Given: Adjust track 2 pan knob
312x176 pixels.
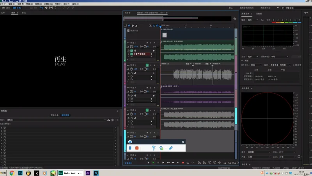Looking at the screenshot, I should click(145, 69).
